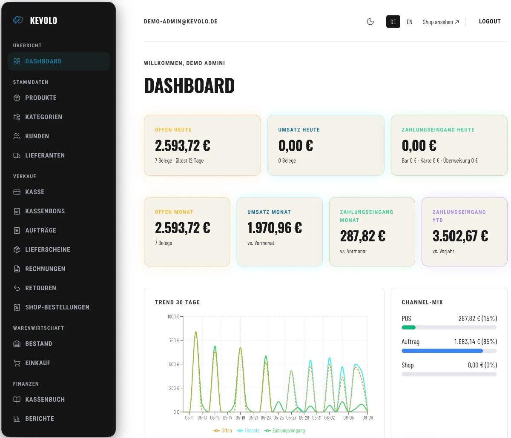Click the '7 Belege · ältest 12 Tage' text
Screen dimensions: 511x438
[x=179, y=160]
